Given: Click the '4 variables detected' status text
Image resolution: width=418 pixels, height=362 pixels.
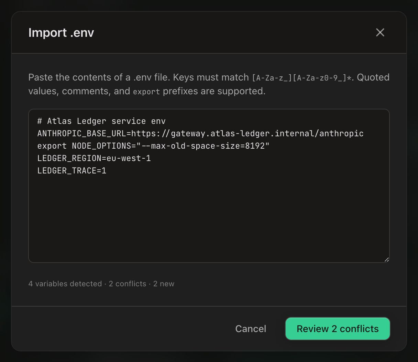Looking at the screenshot, I should click(65, 284).
